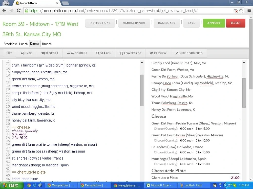
Task: Click the page scrollbar thumb
Action: coord(251,54)
